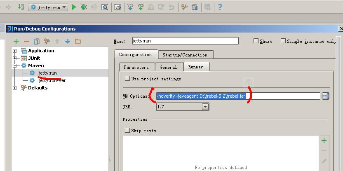Select the Runner tab
The height and width of the screenshot is (171, 343).
click(195, 67)
